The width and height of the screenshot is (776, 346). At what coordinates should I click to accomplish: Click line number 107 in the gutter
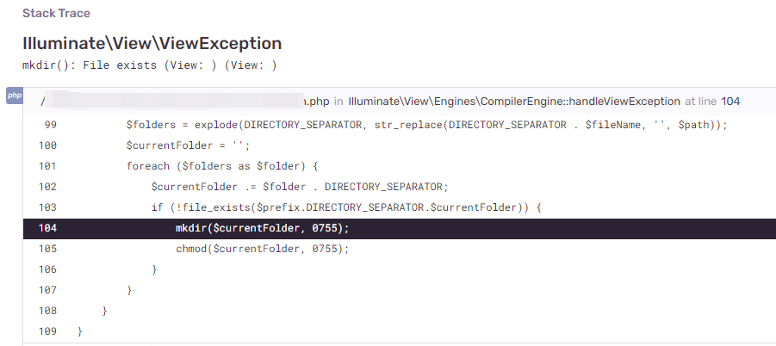pyautogui.click(x=47, y=290)
